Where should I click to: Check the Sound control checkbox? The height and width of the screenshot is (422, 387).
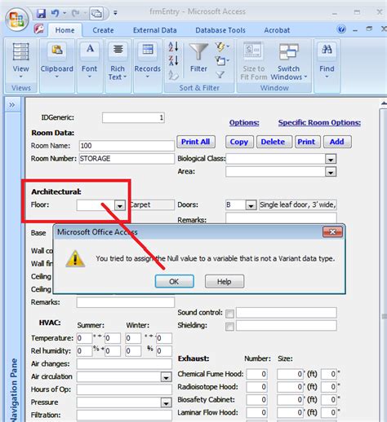229,314
